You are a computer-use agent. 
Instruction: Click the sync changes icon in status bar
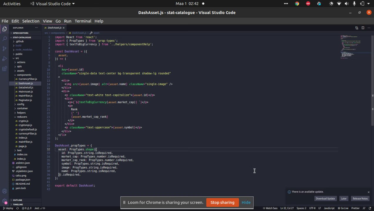click(x=17, y=208)
